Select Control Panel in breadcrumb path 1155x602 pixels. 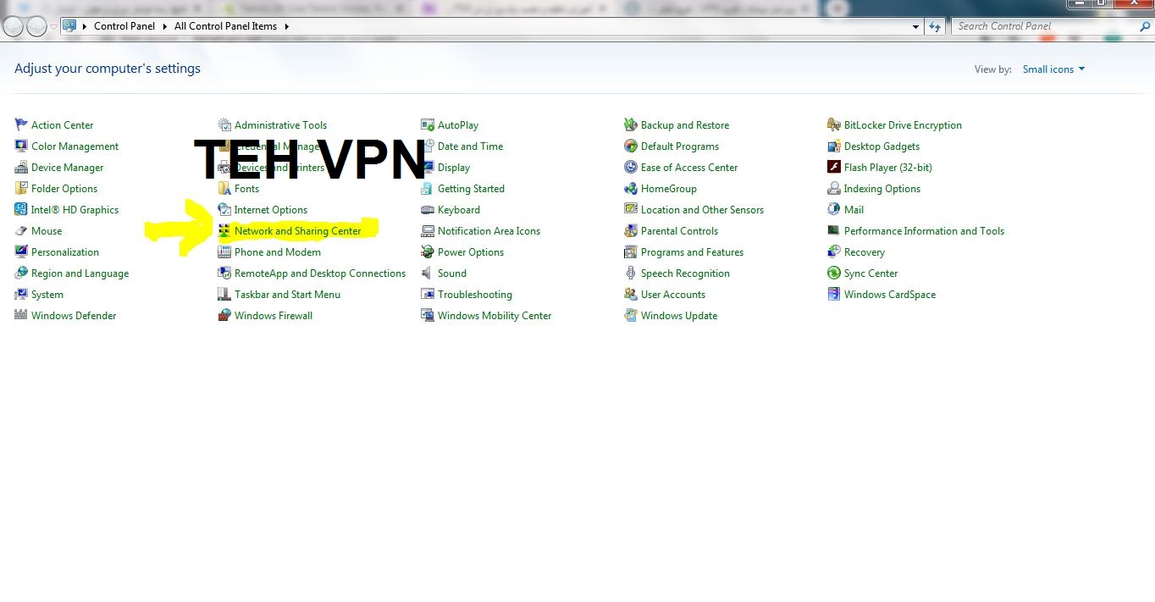pos(124,26)
